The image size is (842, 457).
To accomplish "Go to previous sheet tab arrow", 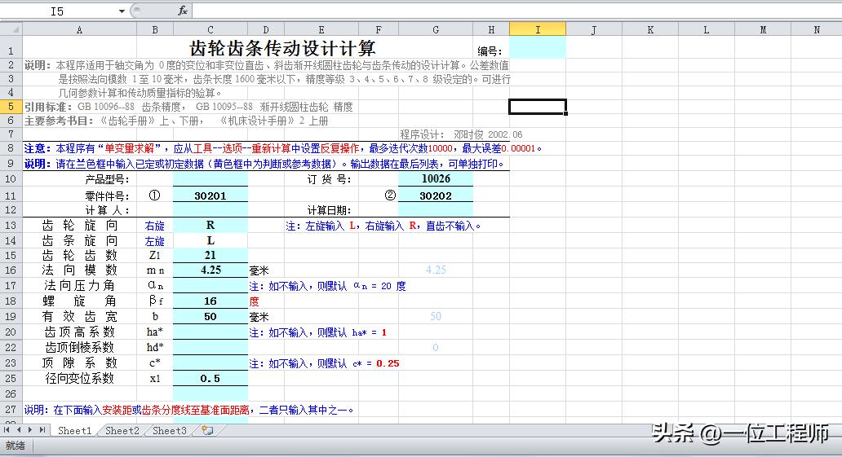I will tap(18, 430).
